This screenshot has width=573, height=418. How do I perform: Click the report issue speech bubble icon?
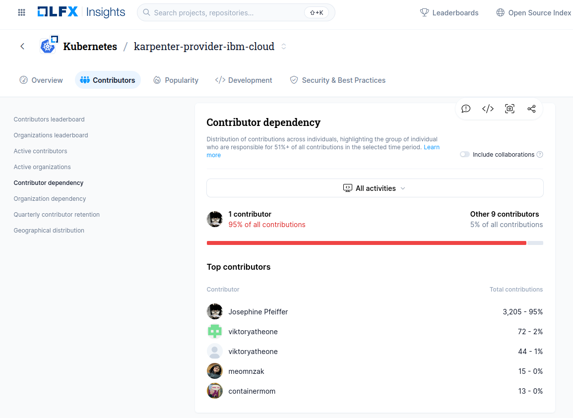[x=466, y=109]
